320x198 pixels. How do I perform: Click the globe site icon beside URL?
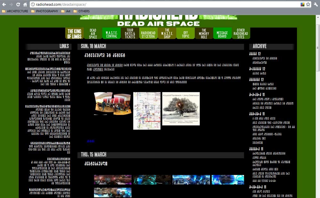click(33, 4)
